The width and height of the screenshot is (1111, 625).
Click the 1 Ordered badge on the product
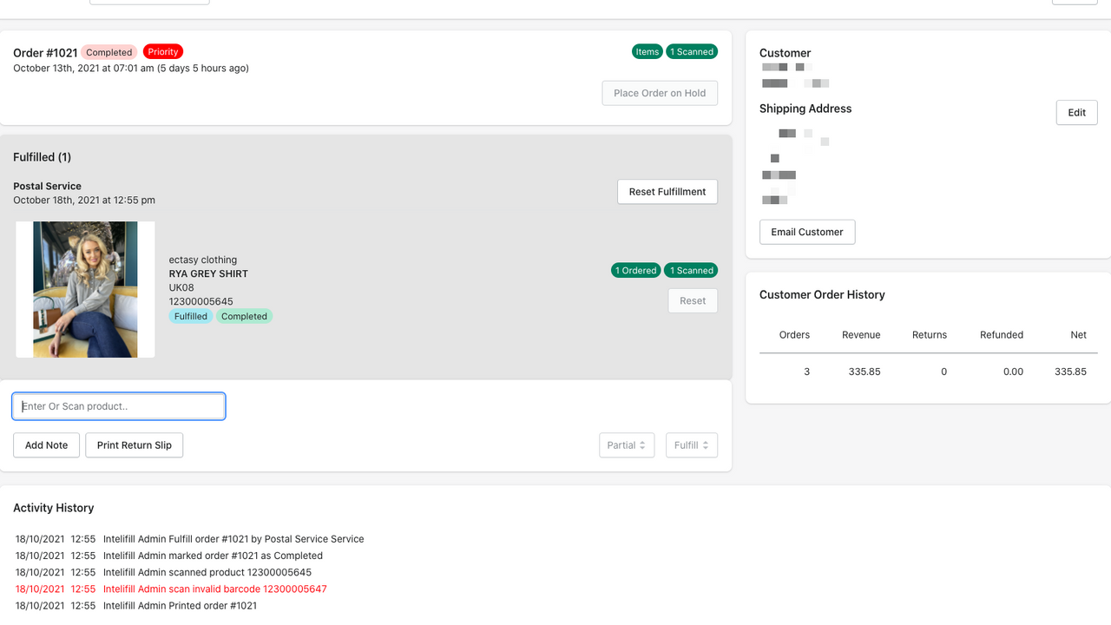point(635,270)
